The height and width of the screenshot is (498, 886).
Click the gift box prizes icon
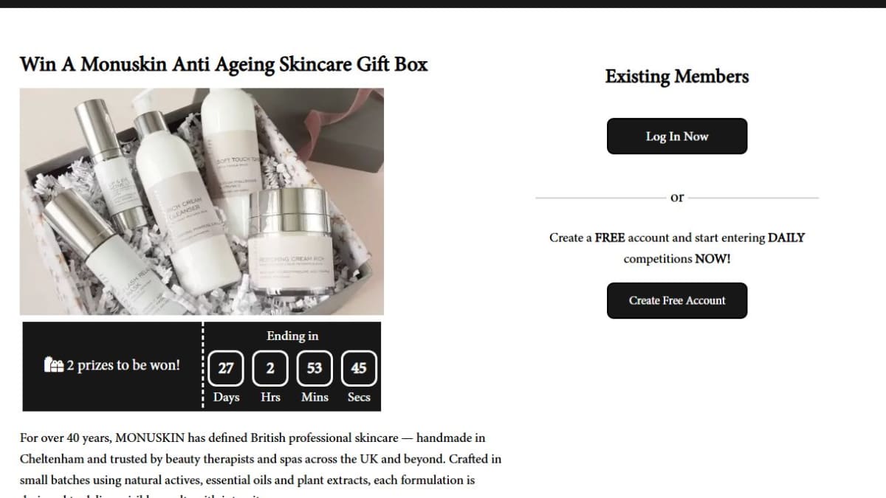[54, 365]
